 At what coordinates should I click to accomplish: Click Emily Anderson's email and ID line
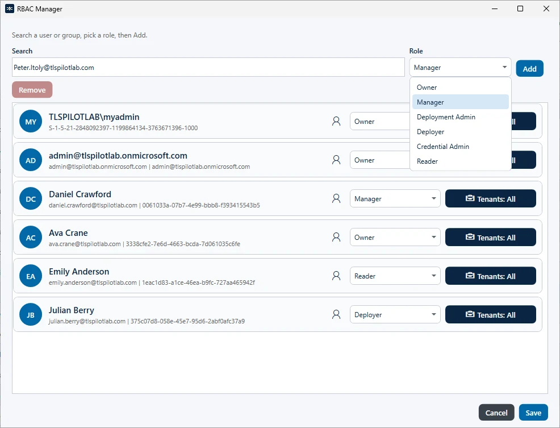[x=152, y=282]
